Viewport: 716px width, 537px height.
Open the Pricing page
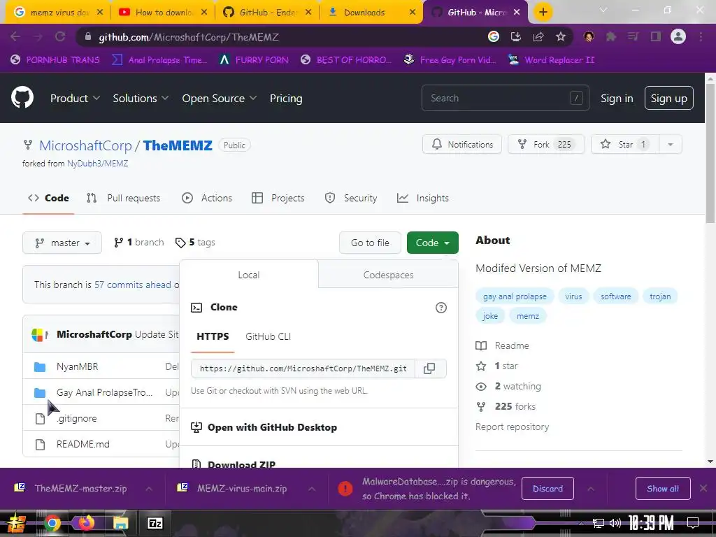(286, 98)
